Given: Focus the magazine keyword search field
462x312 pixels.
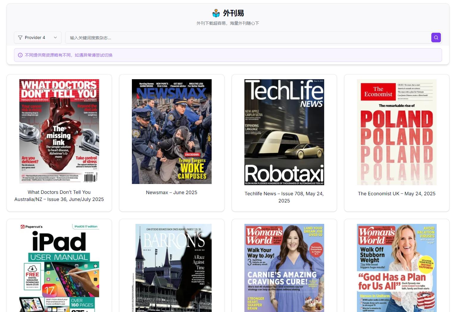Looking at the screenshot, I should pyautogui.click(x=247, y=38).
